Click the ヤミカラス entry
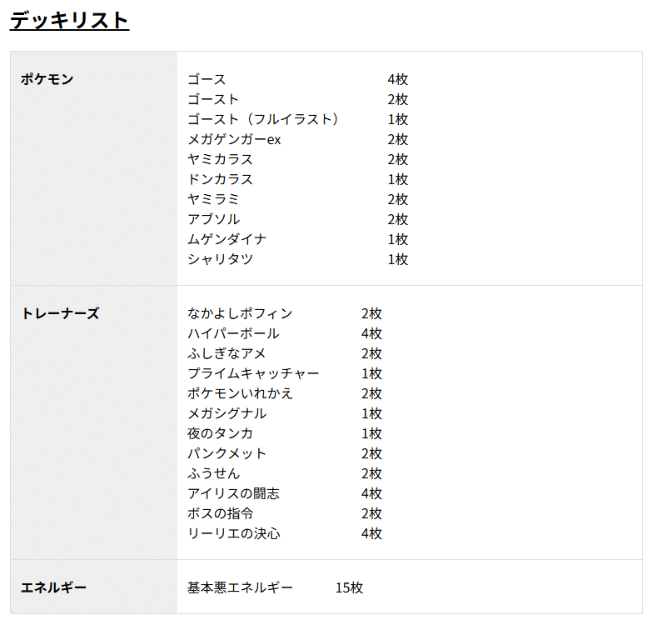652x630 pixels. click(x=220, y=159)
